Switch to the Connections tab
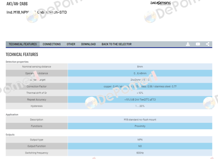 click(52, 44)
